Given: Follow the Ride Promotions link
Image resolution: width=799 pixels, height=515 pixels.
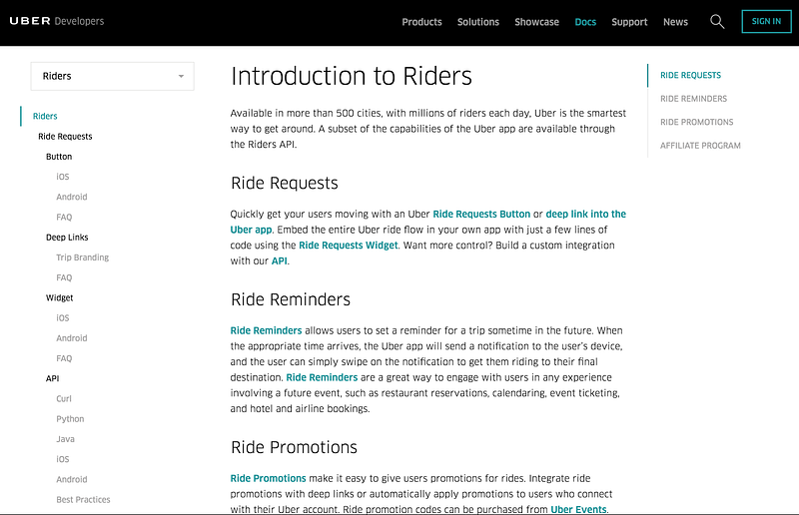Looking at the screenshot, I should tap(268, 478).
